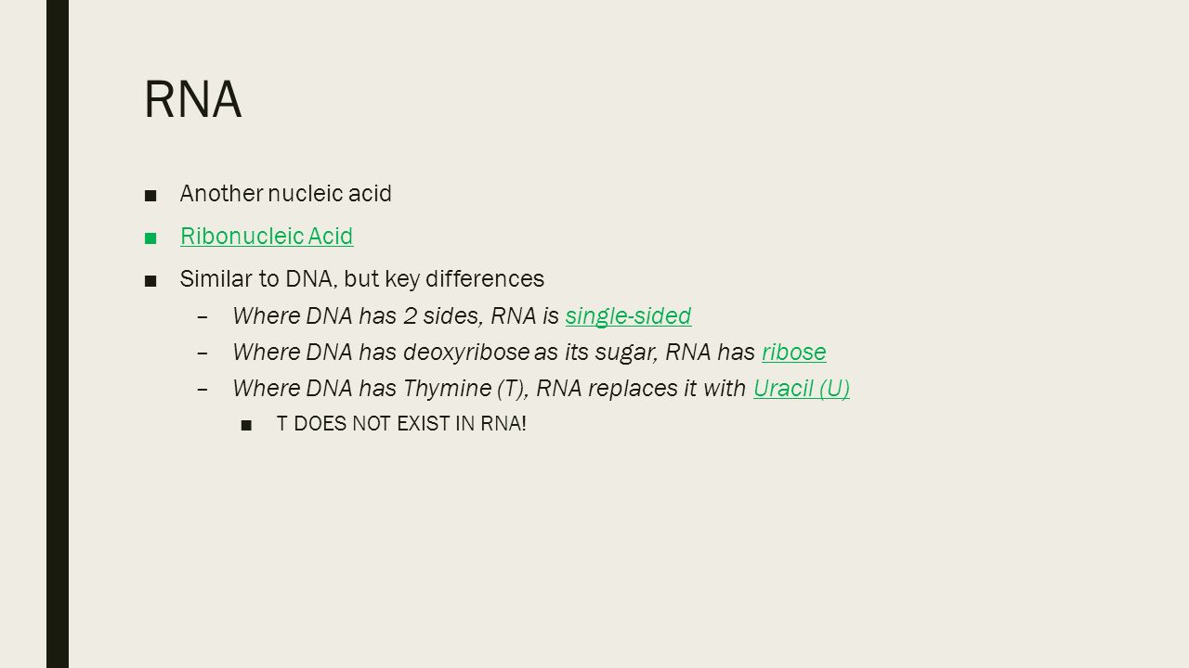Click small bullet before 'T DOES NOT EXIST'

(x=246, y=426)
